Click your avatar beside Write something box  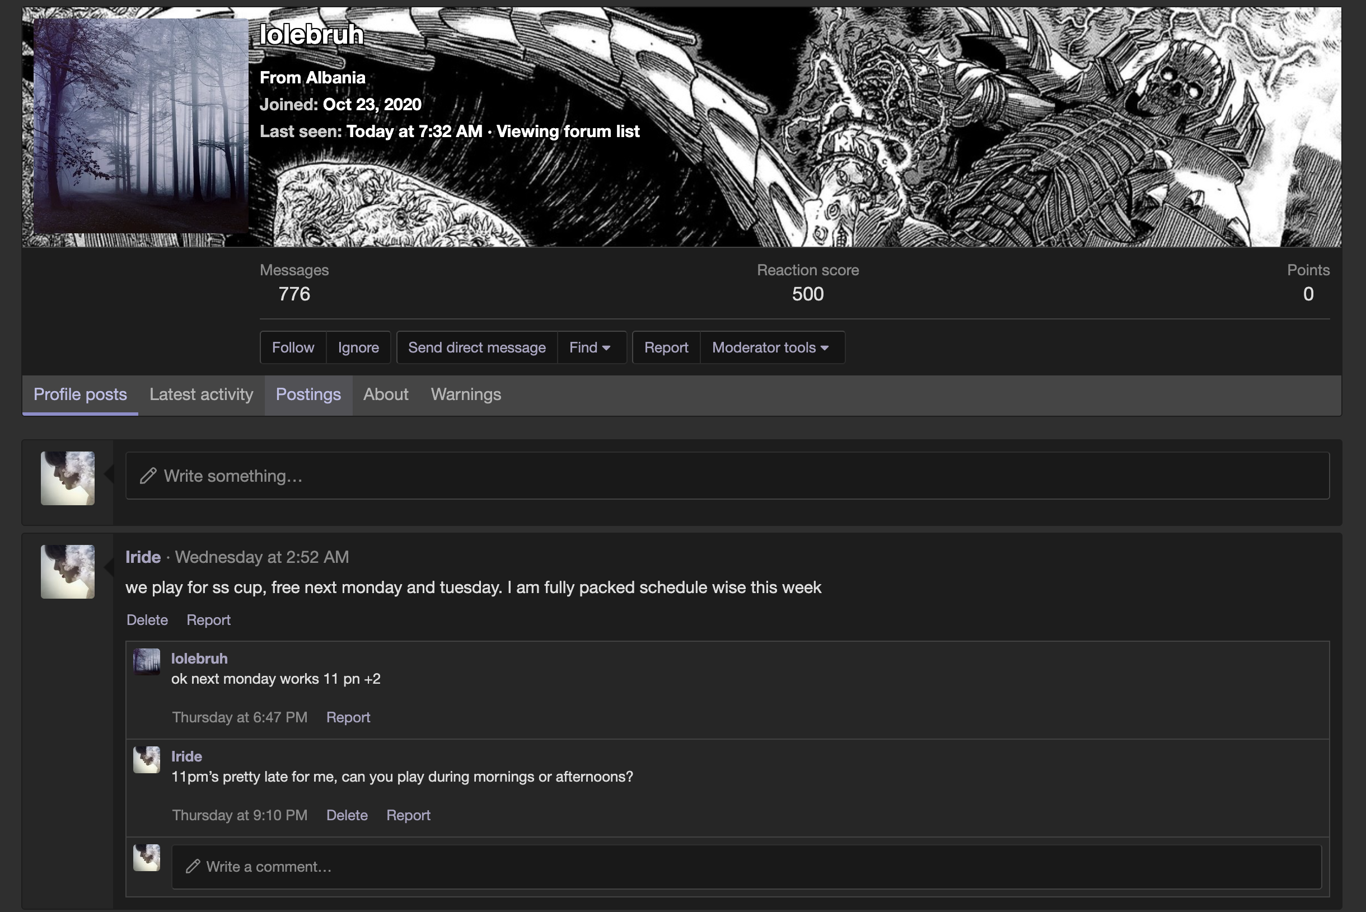pyautogui.click(x=68, y=478)
